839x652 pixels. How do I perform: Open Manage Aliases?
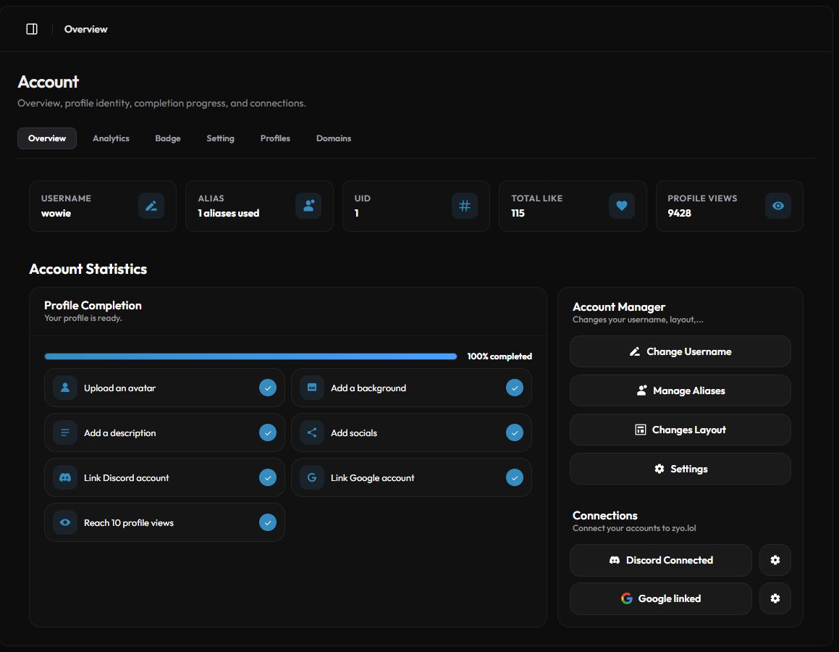(680, 390)
